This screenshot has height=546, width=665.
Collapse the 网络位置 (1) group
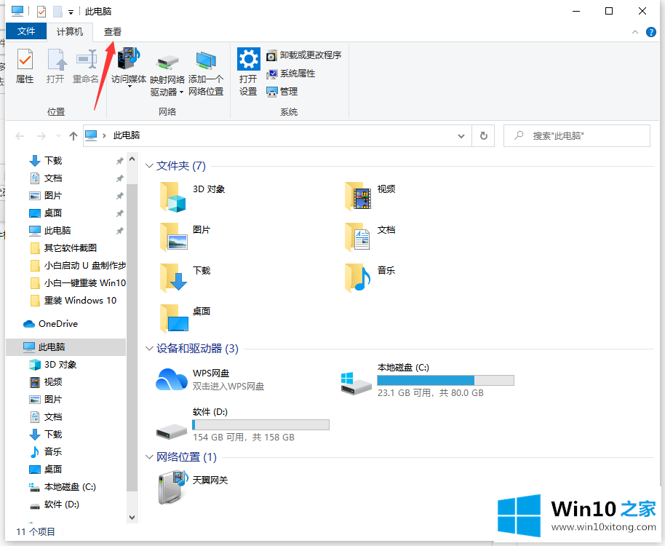(x=149, y=457)
